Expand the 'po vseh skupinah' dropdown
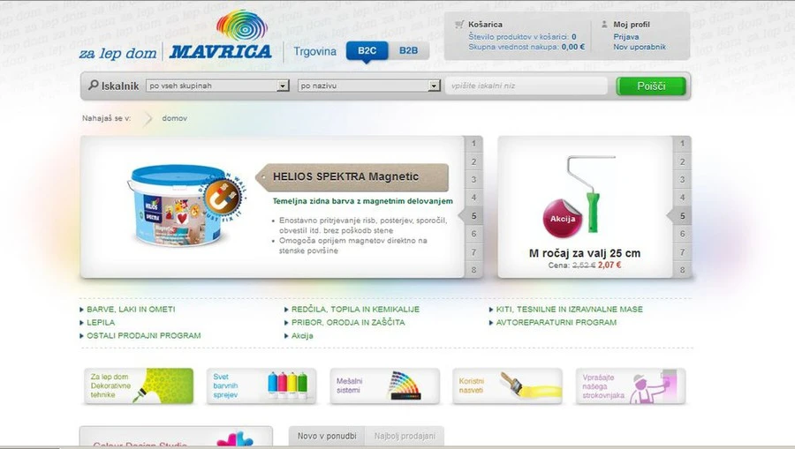 tap(283, 86)
